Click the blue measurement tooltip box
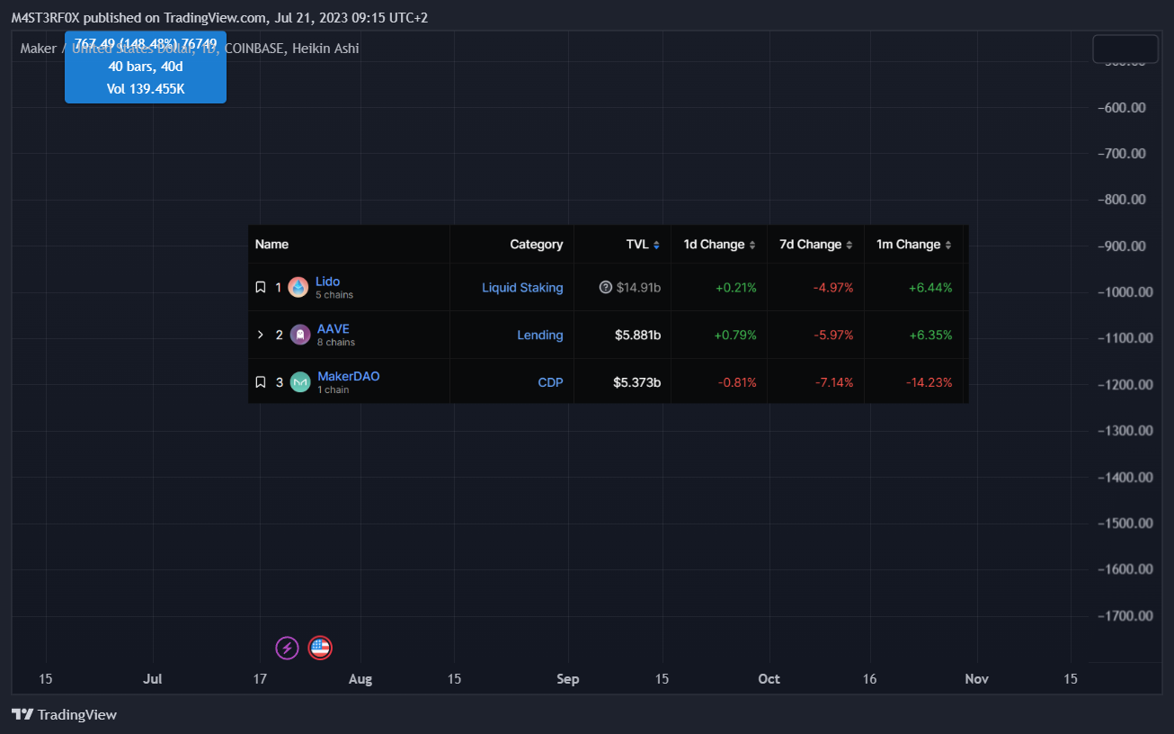The width and height of the screenshot is (1174, 734). (146, 67)
